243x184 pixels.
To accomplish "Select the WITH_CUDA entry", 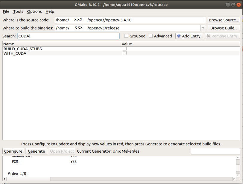I will click(15, 53).
